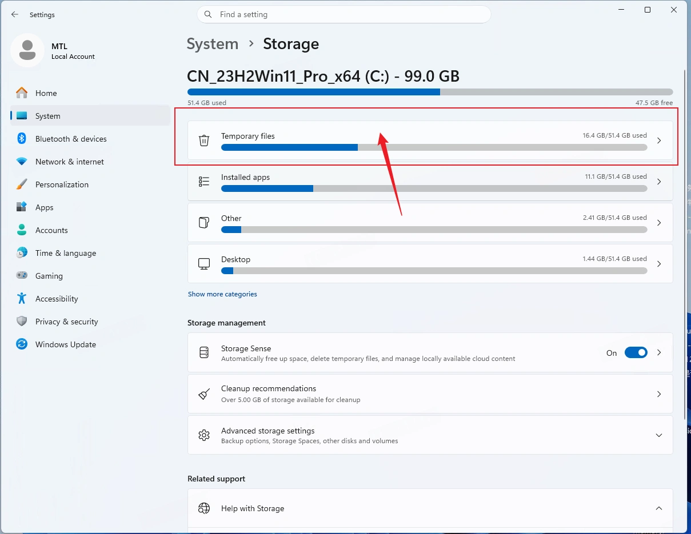
Task: Click the Temporary files usage bar
Action: coord(434,147)
